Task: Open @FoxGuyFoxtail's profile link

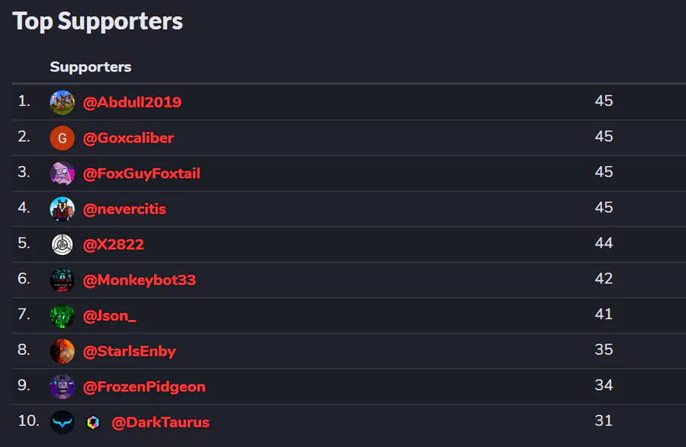Action: tap(141, 174)
